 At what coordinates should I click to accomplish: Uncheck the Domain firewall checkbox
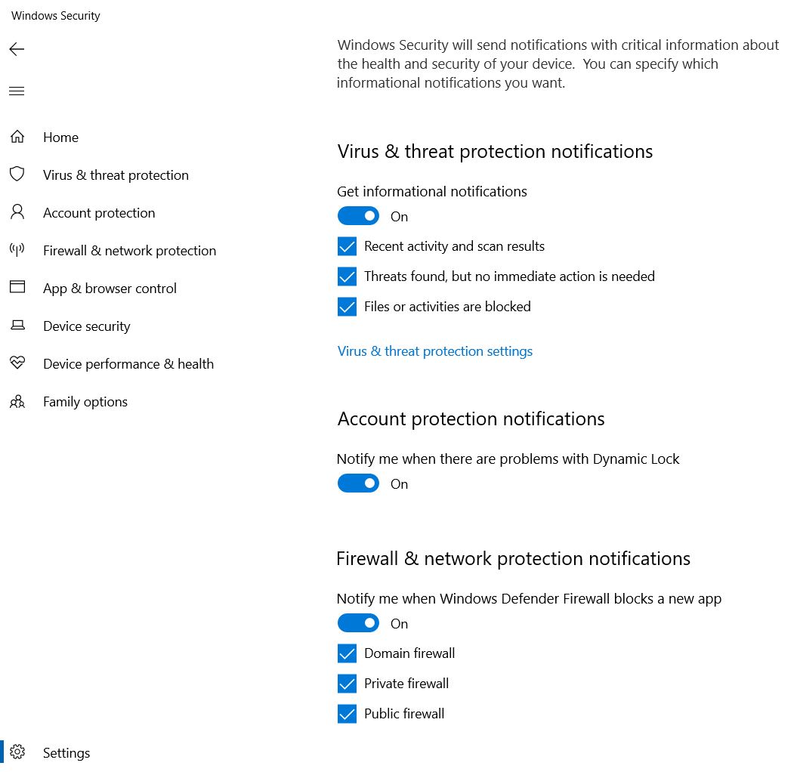click(347, 653)
